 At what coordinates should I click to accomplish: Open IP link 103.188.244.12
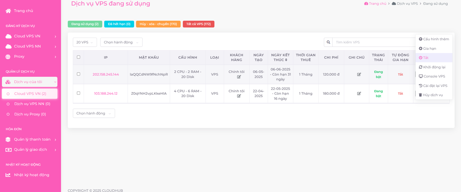pyautogui.click(x=106, y=94)
